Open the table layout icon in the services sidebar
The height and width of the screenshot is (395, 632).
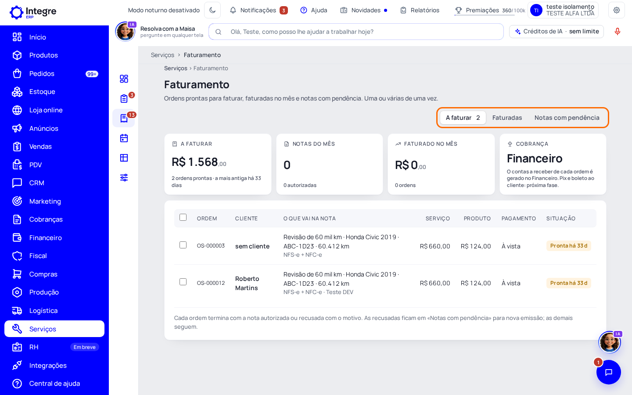[x=124, y=158]
